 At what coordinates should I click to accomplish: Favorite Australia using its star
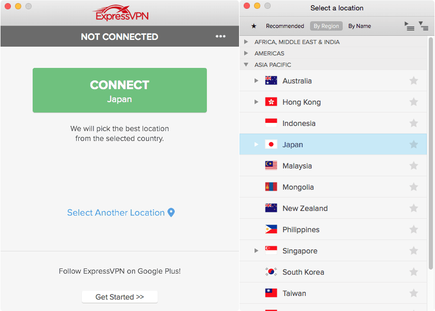point(413,80)
